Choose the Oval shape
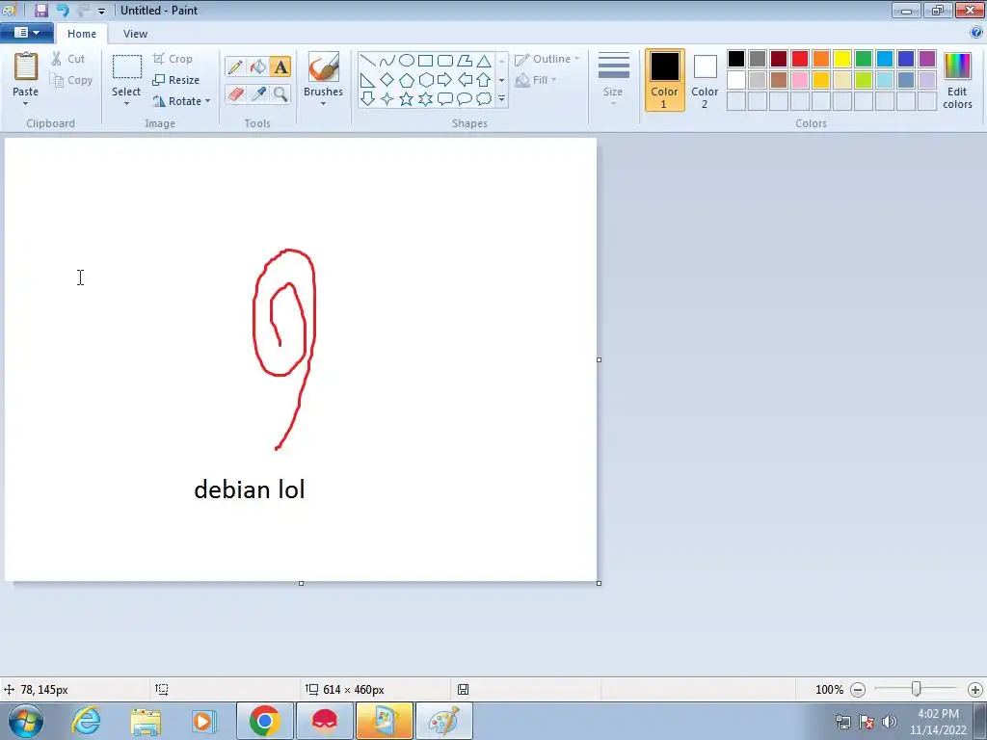The image size is (987, 740). click(407, 61)
